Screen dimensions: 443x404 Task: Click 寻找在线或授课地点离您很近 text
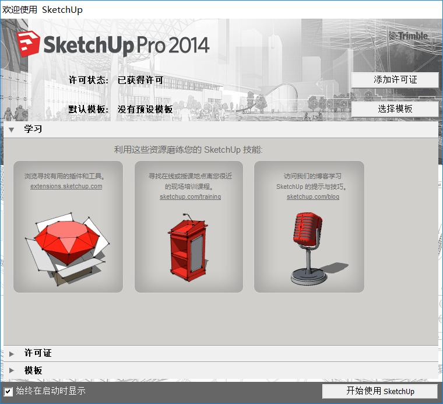(x=191, y=176)
